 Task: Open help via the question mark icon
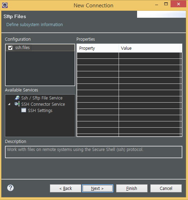[10, 188]
